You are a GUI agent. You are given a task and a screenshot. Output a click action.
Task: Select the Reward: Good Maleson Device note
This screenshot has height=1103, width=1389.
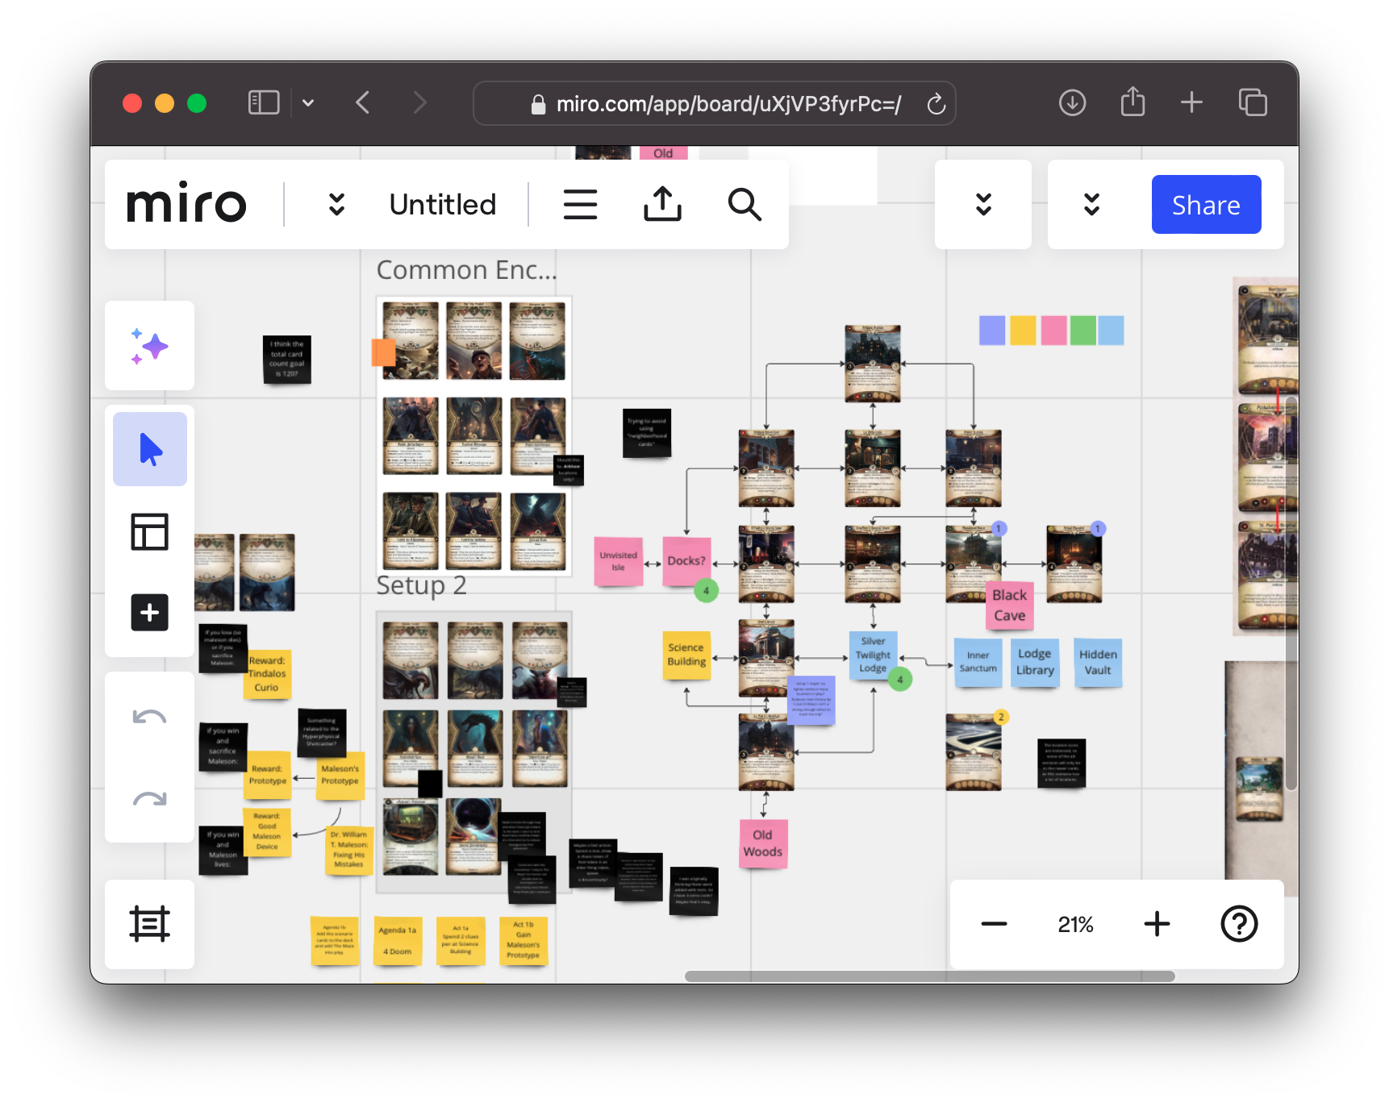(267, 832)
